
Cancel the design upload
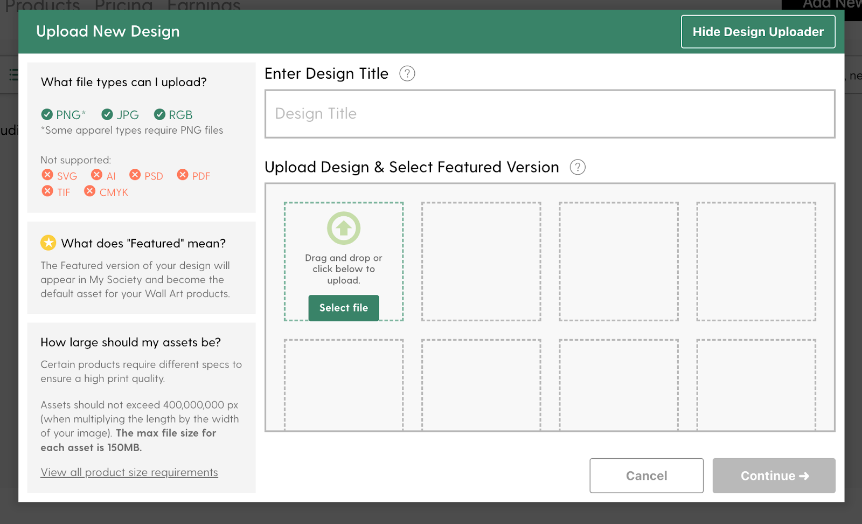(646, 475)
